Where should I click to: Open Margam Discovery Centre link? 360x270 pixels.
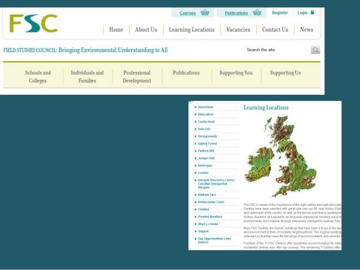pos(217,184)
